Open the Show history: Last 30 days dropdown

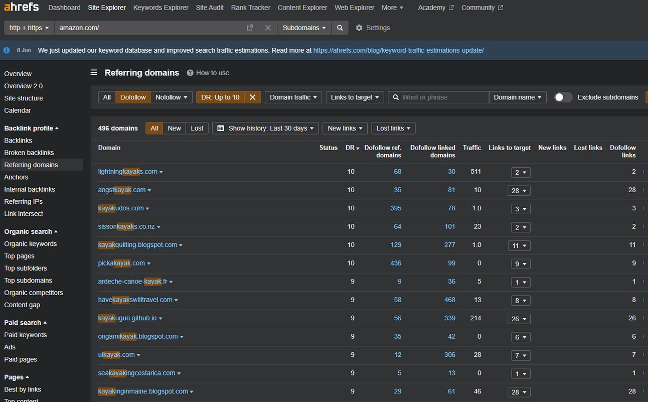pyautogui.click(x=265, y=128)
